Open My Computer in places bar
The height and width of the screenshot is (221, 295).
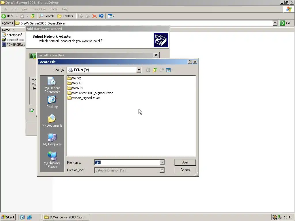(x=52, y=140)
